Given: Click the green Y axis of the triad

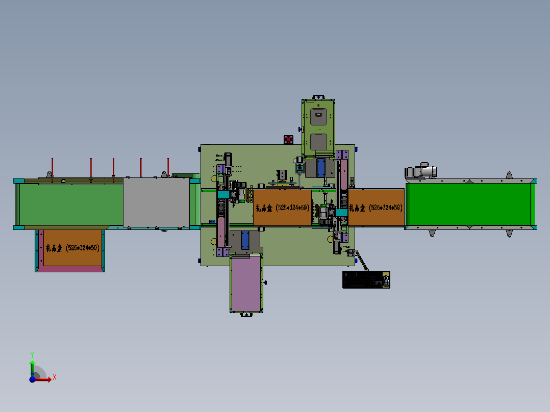Looking at the screenshot, I should (x=32, y=368).
